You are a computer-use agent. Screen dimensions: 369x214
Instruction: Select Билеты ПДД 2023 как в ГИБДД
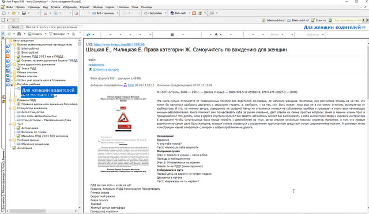point(42,57)
